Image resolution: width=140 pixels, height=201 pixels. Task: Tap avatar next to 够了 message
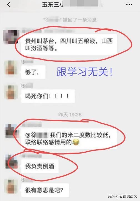(x=11, y=68)
